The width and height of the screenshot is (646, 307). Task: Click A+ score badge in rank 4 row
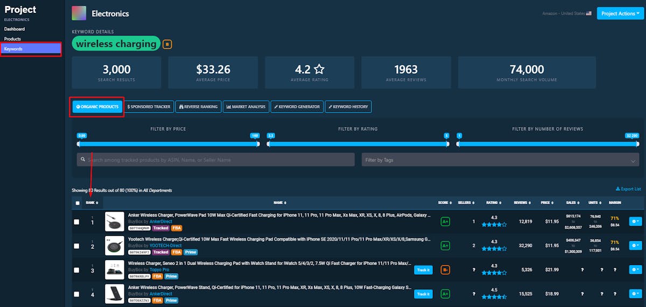445,294
